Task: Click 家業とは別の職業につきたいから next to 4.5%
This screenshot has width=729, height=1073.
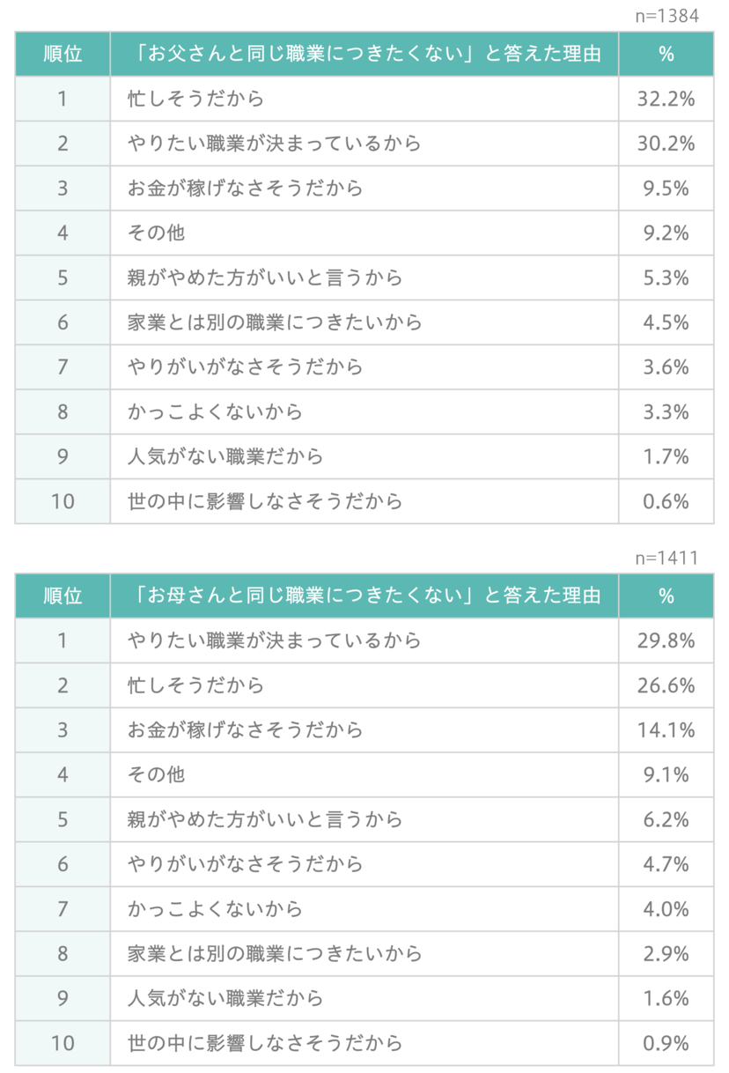Action: pyautogui.click(x=275, y=322)
